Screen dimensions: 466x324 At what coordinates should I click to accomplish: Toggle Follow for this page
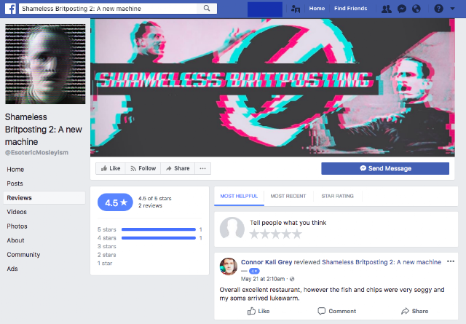(x=143, y=168)
